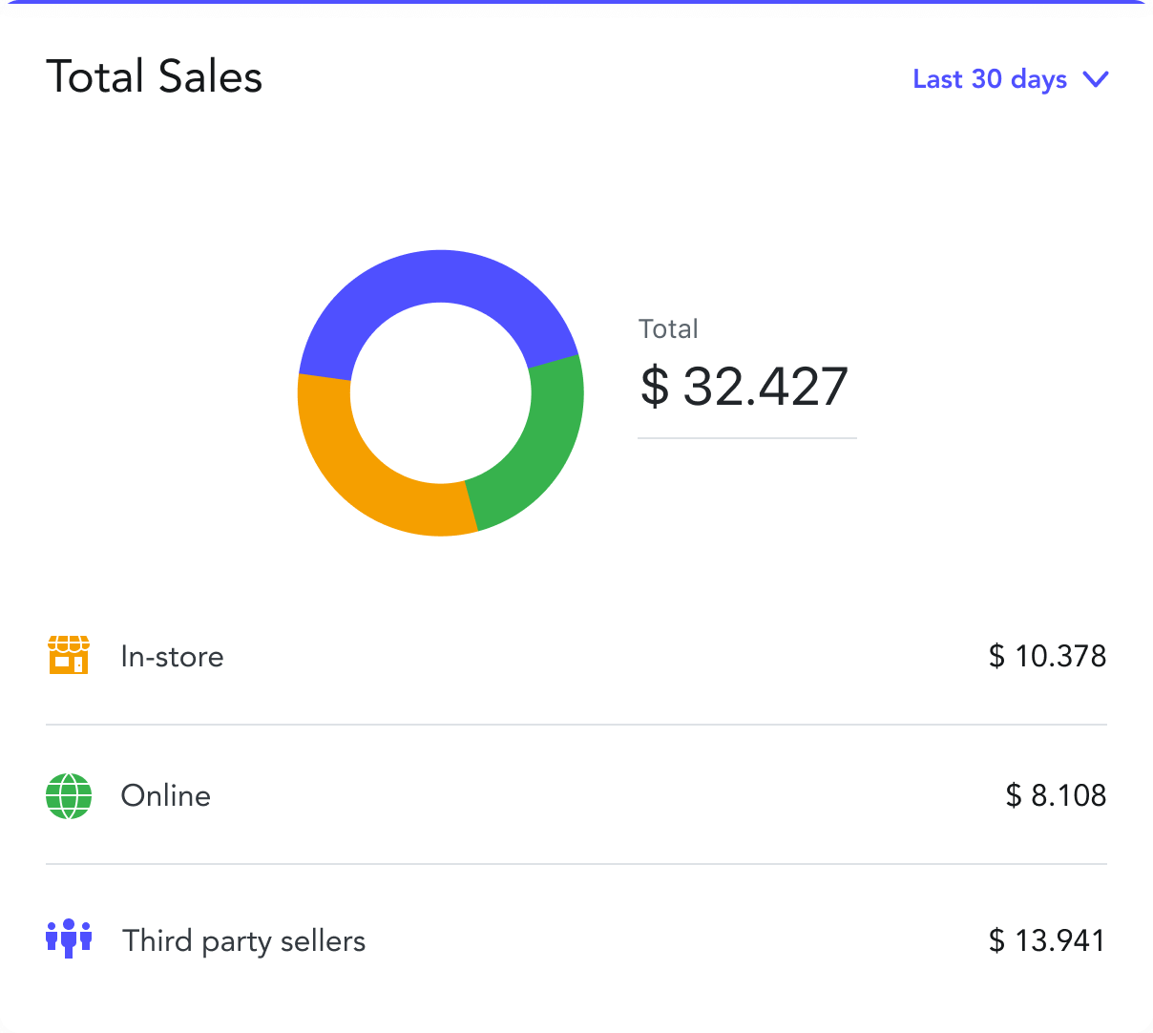Click the Total Sales heading
Viewport: 1153px width, 1033px height.
click(155, 77)
